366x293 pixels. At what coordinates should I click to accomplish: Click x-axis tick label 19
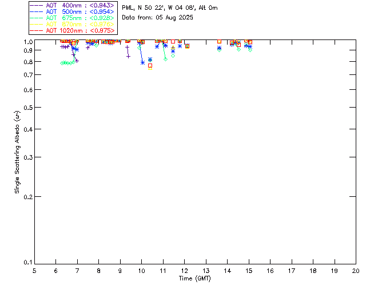(335, 271)
